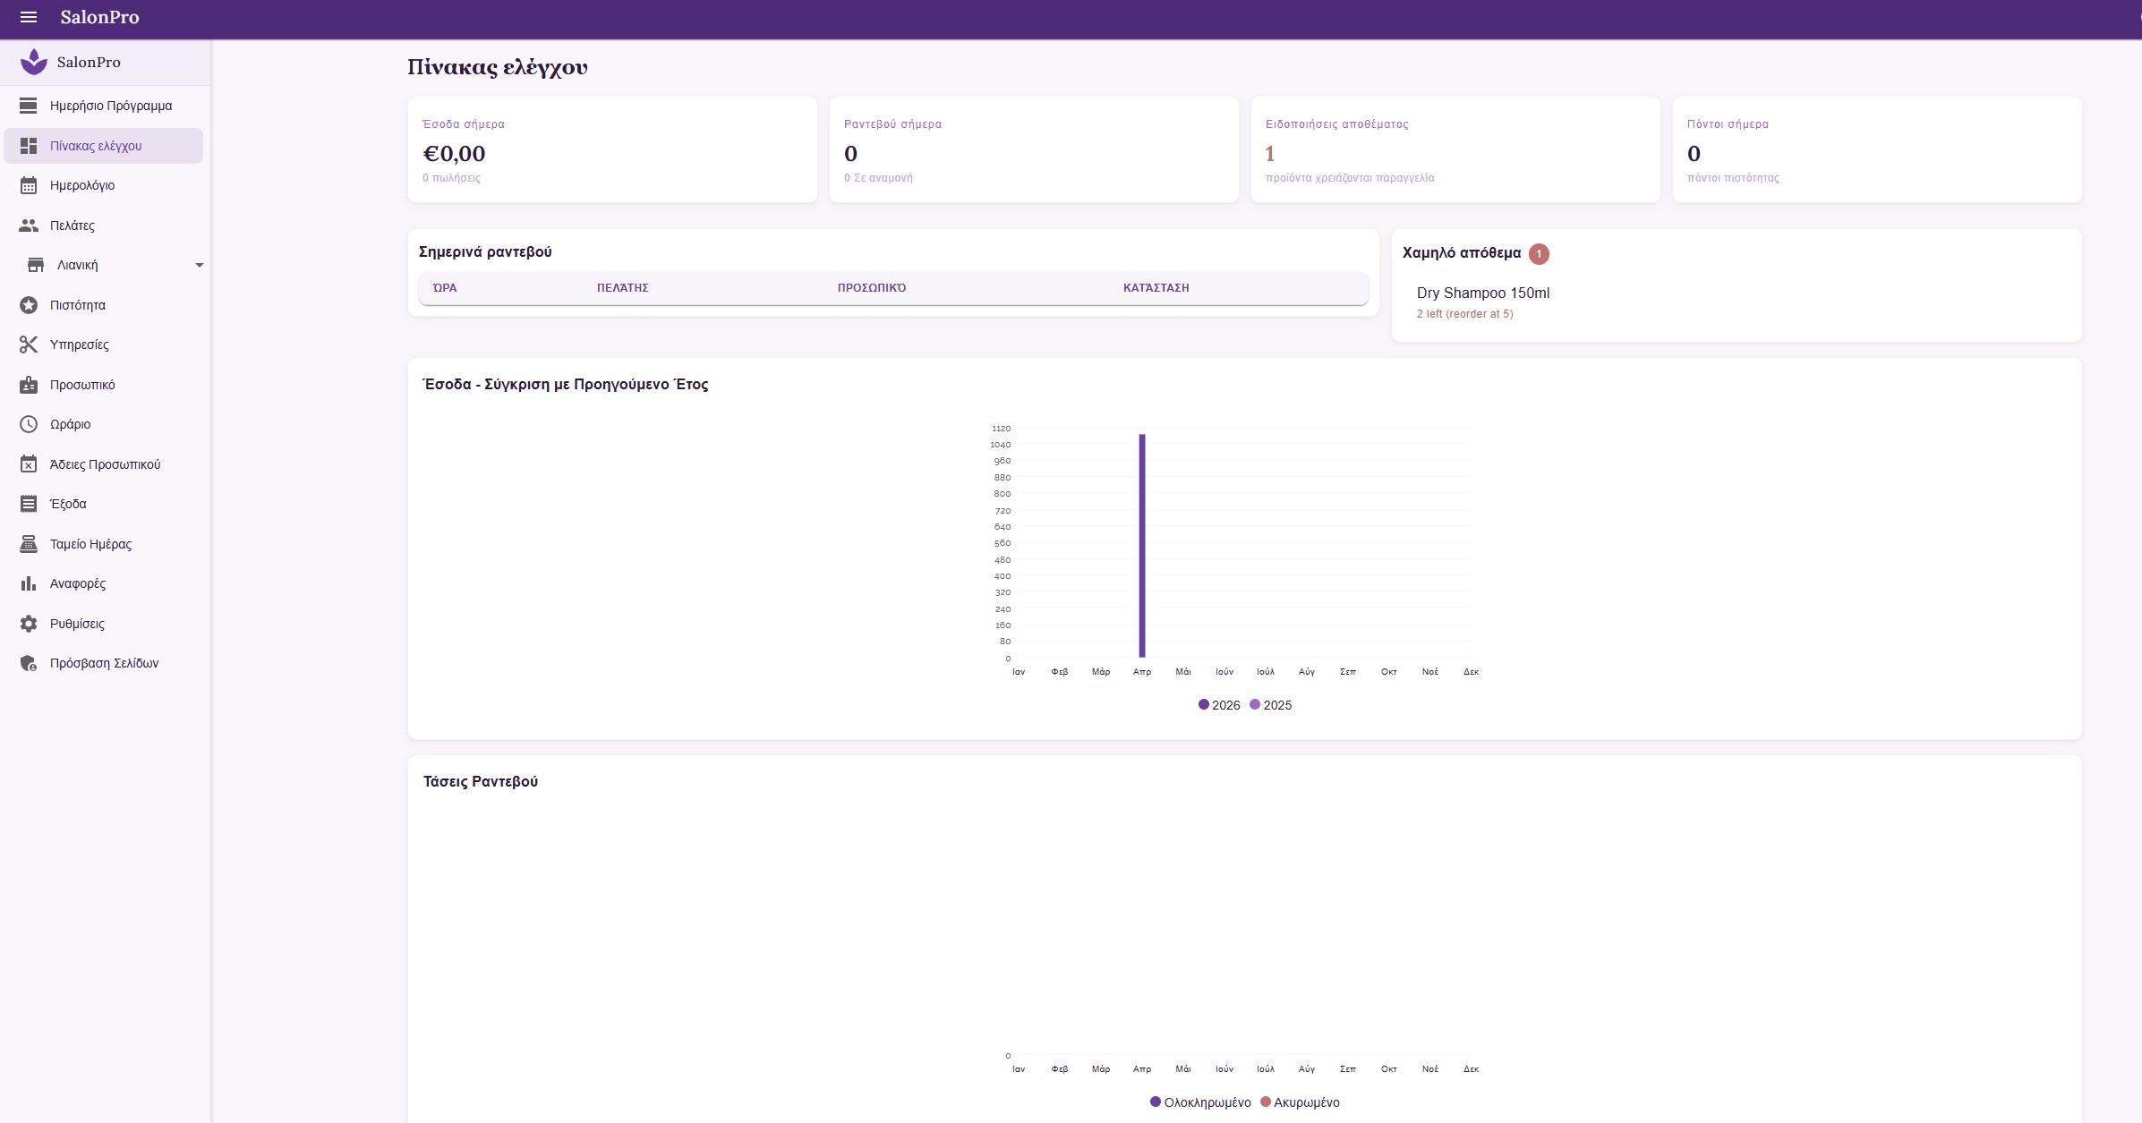The width and height of the screenshot is (2142, 1123).
Task: Click the Πελάτες people icon
Action: (x=29, y=225)
